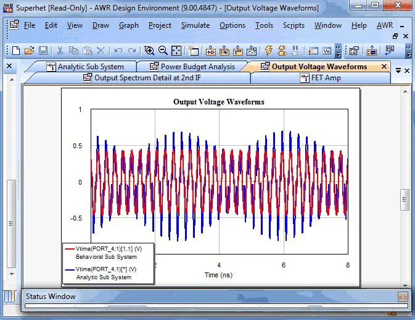Expand the standard toolbar overflow arrow
This screenshot has width=415, height=320.
(338, 51)
